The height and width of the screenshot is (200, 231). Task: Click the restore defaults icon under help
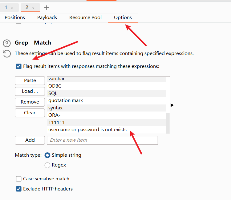click(x=7, y=53)
